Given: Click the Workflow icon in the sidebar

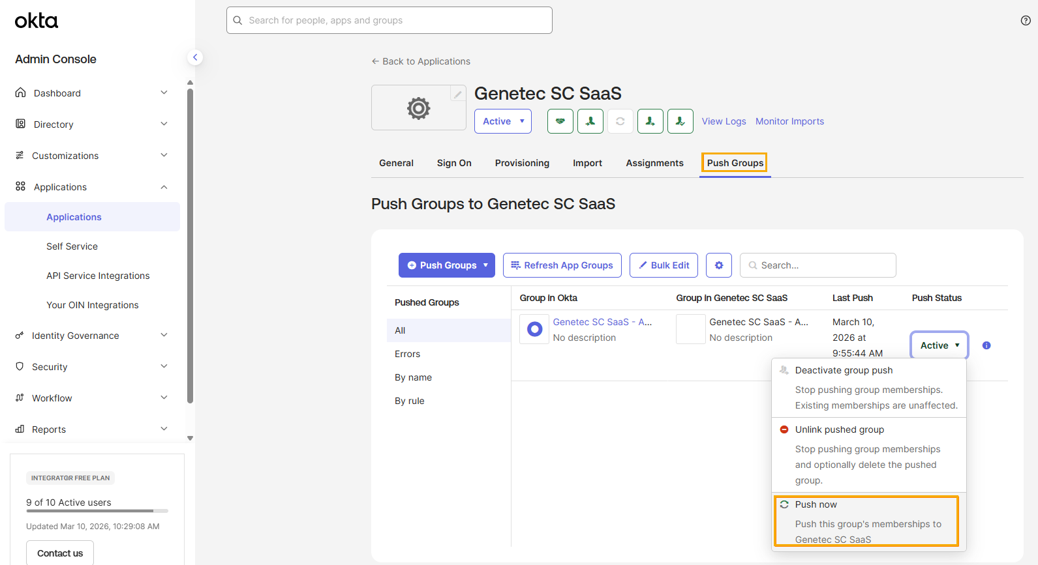Looking at the screenshot, I should pyautogui.click(x=20, y=398).
